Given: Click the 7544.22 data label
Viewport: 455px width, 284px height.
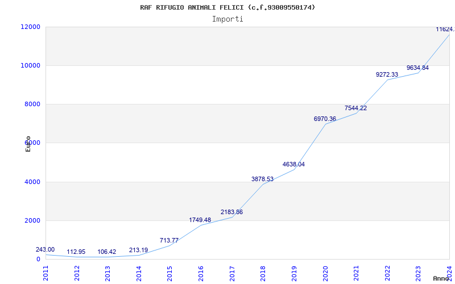Looking at the screenshot, I should click(x=355, y=108).
